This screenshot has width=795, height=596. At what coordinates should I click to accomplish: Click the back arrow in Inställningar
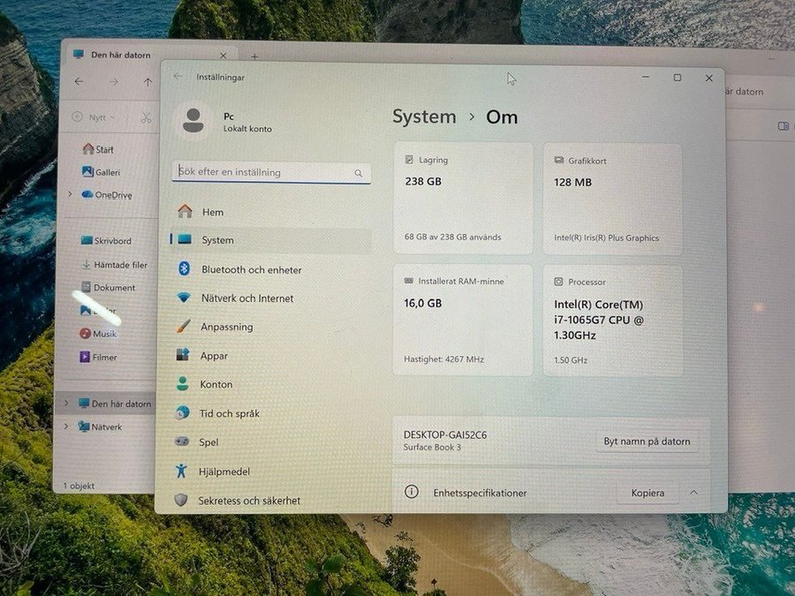[178, 77]
